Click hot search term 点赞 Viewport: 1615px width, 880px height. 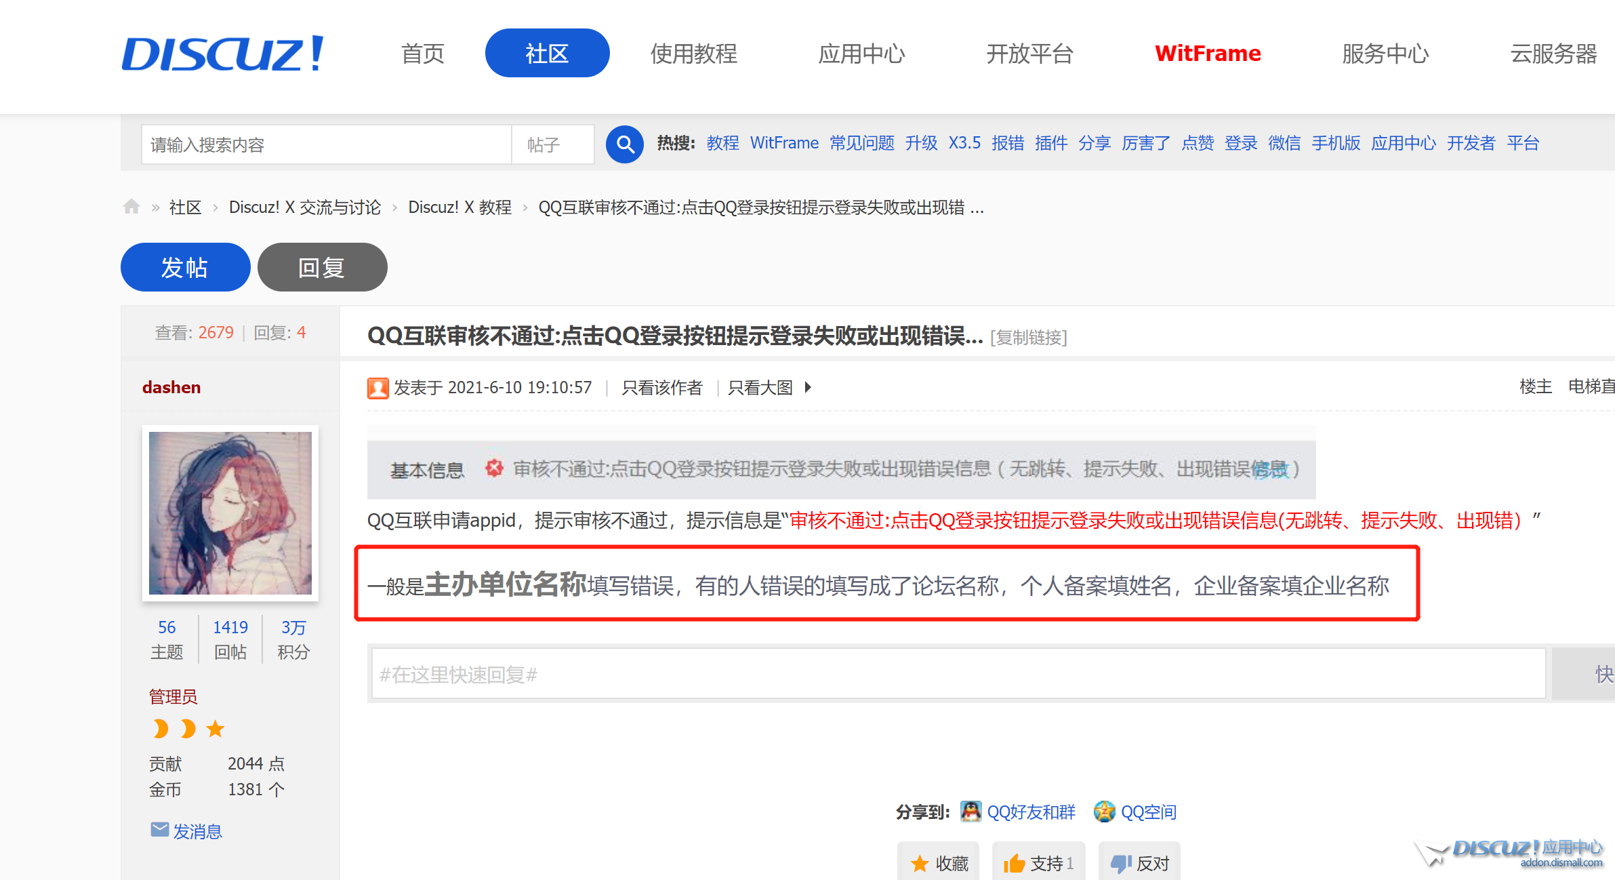pos(1198,143)
